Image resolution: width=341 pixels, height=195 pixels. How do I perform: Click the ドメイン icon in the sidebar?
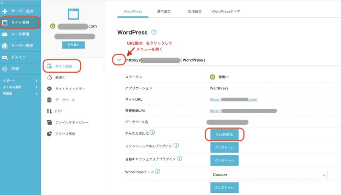(x=5, y=57)
